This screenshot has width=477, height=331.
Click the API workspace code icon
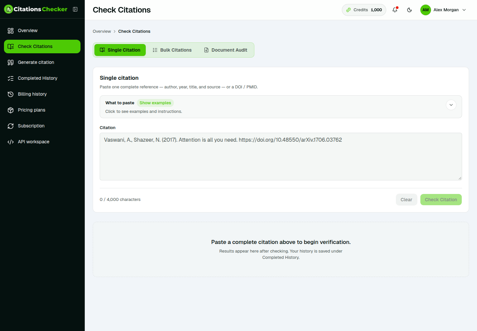point(11,142)
